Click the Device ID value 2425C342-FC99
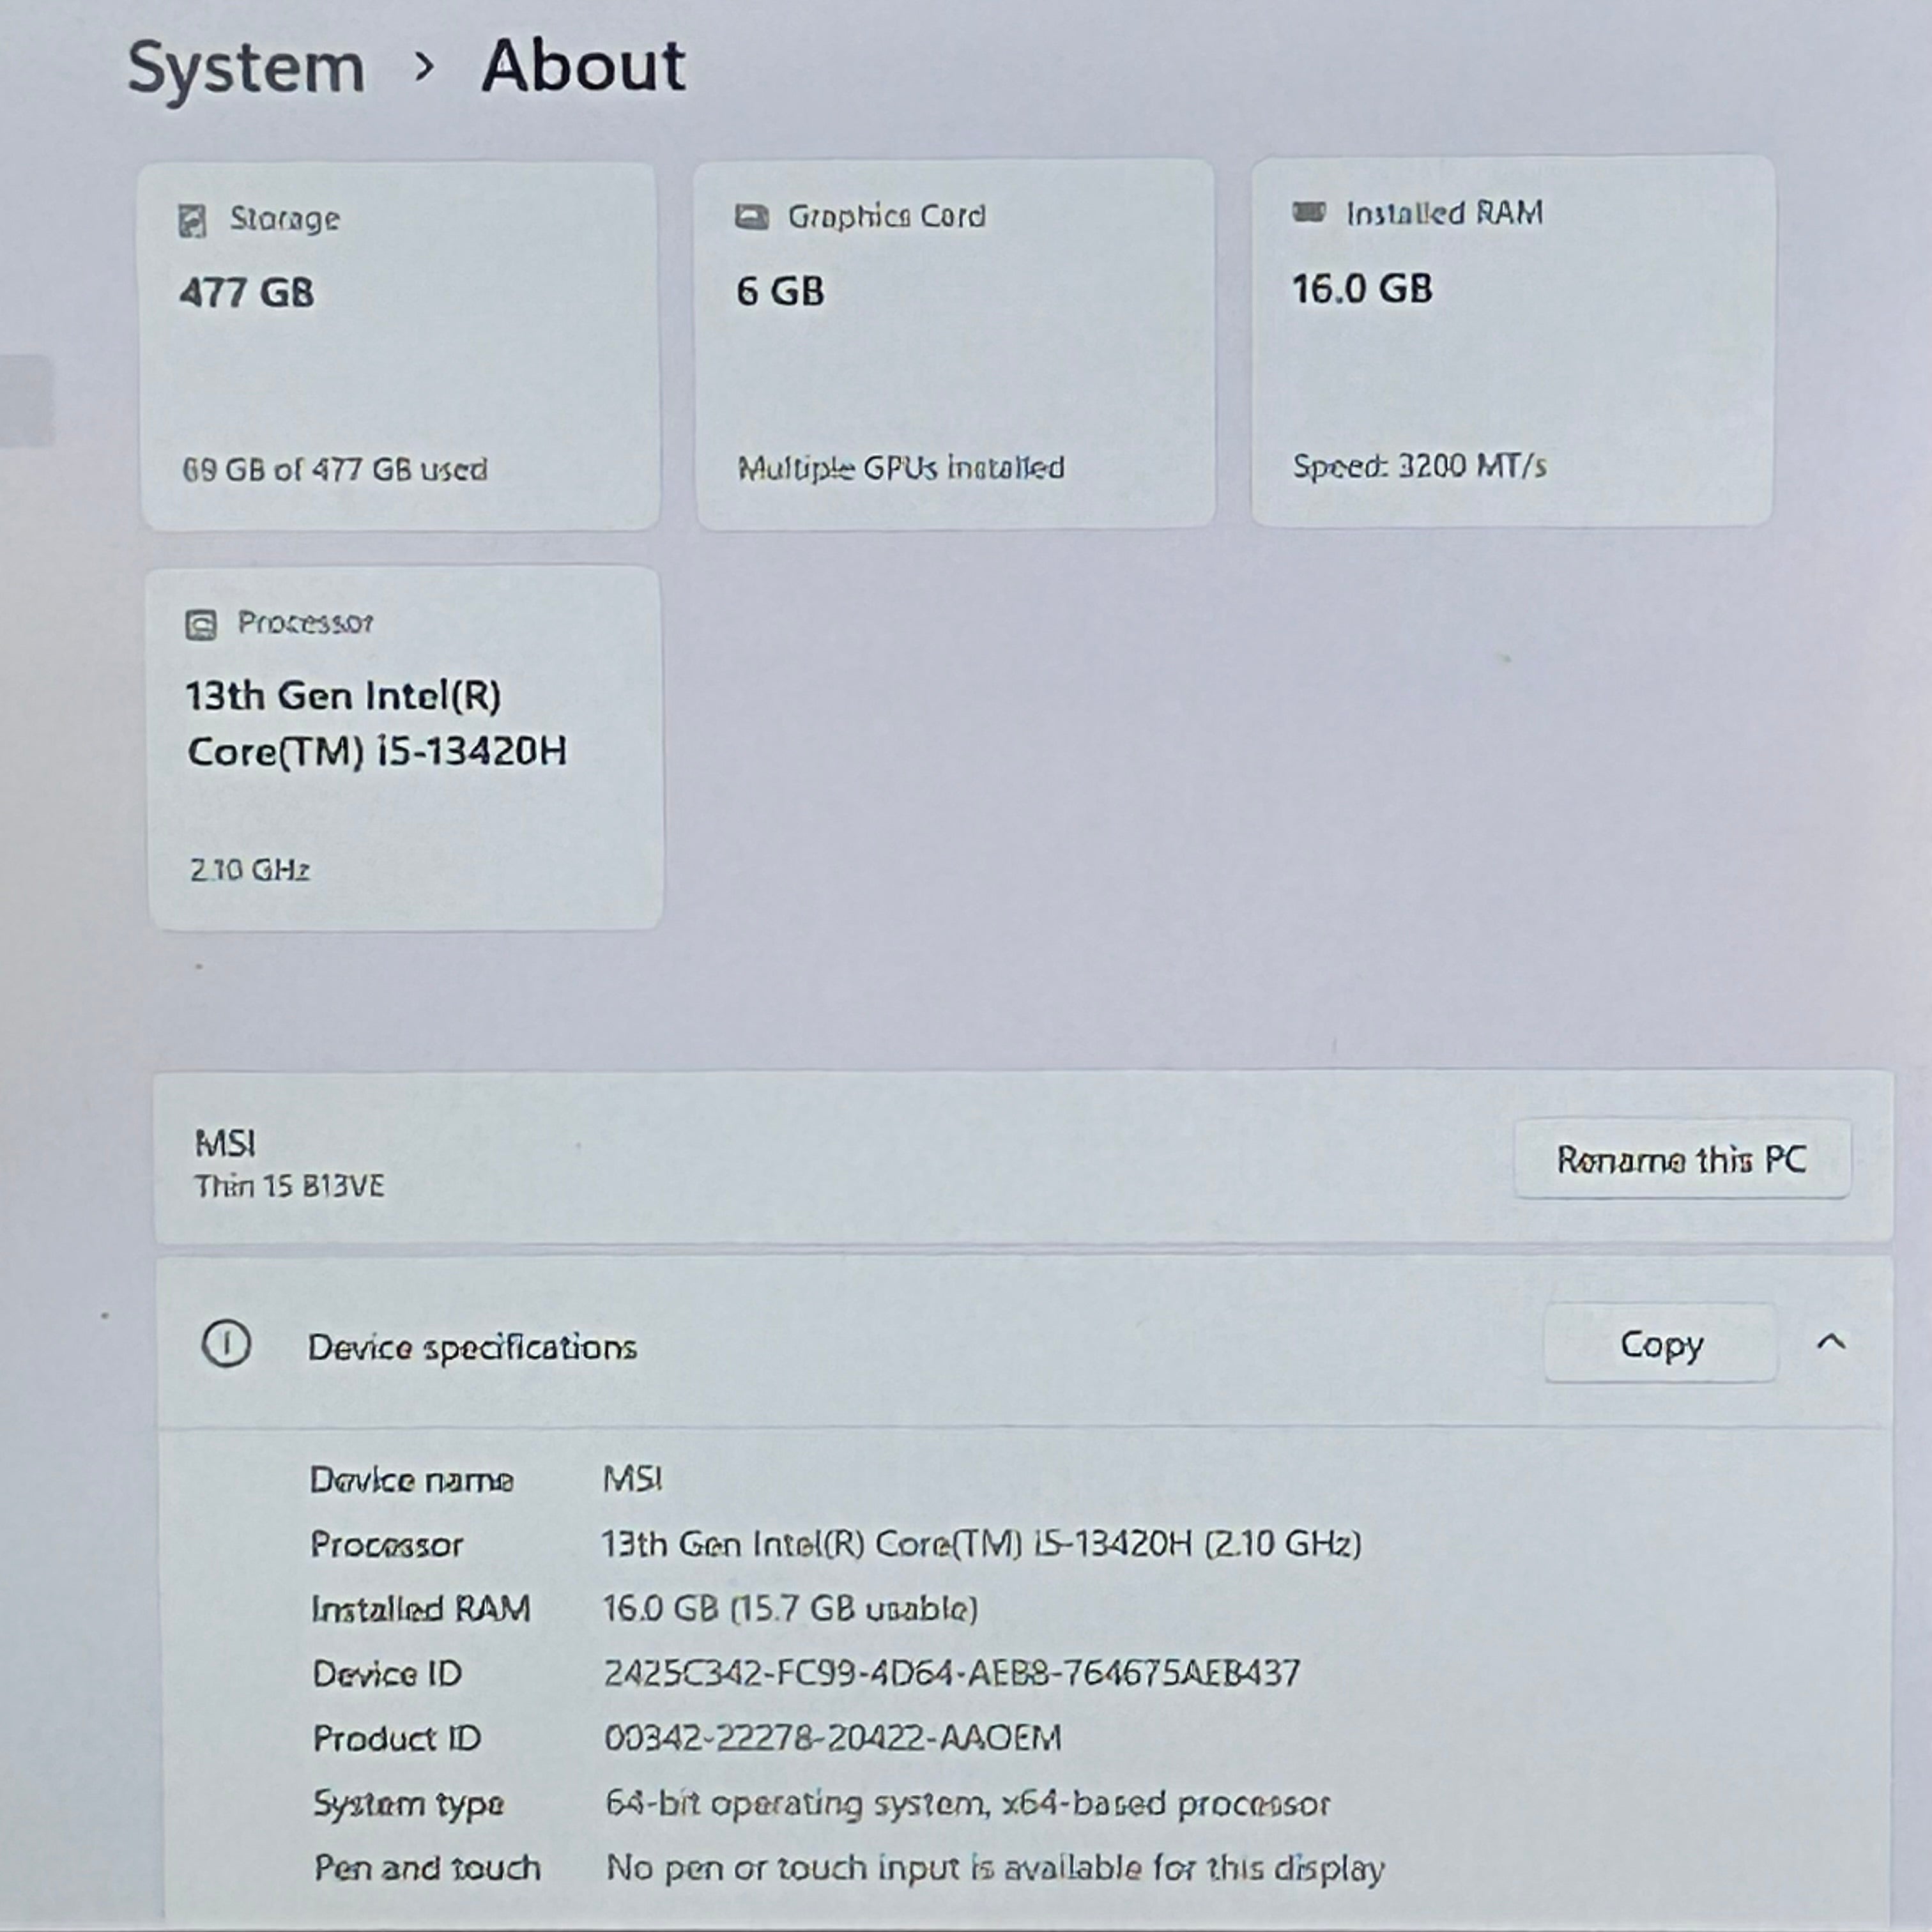The image size is (1932, 1932). (x=952, y=1672)
